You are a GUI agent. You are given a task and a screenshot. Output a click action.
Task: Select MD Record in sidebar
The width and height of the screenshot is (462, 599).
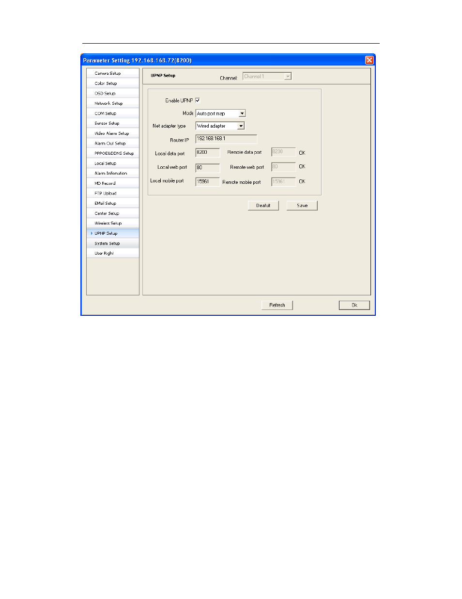pyautogui.click(x=113, y=183)
